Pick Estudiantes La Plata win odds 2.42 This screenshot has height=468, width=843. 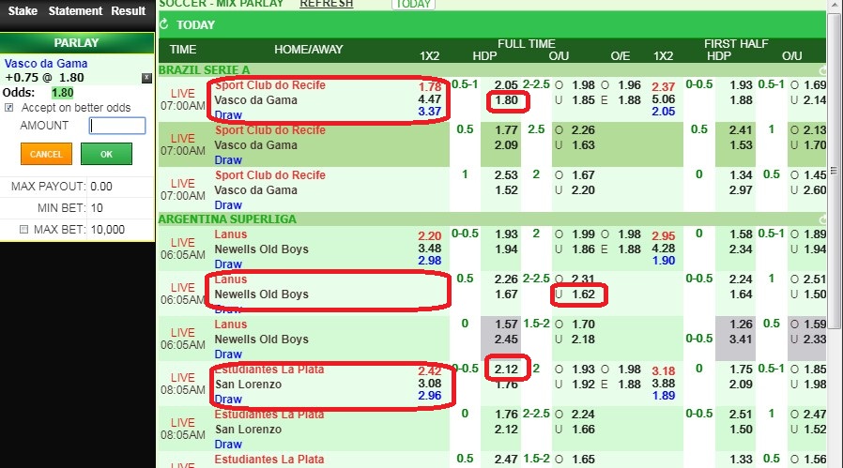click(430, 371)
